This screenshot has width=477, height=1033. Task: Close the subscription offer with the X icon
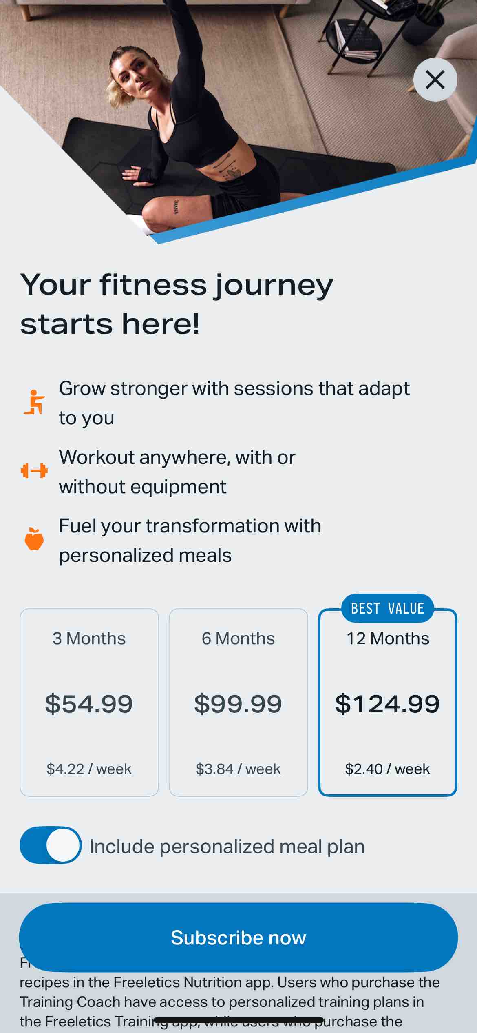435,80
